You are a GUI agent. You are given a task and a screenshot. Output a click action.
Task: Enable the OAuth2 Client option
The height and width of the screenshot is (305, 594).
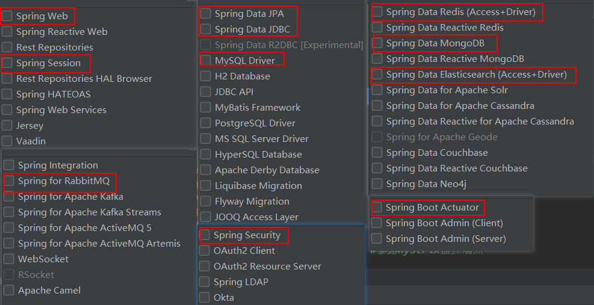click(x=205, y=250)
